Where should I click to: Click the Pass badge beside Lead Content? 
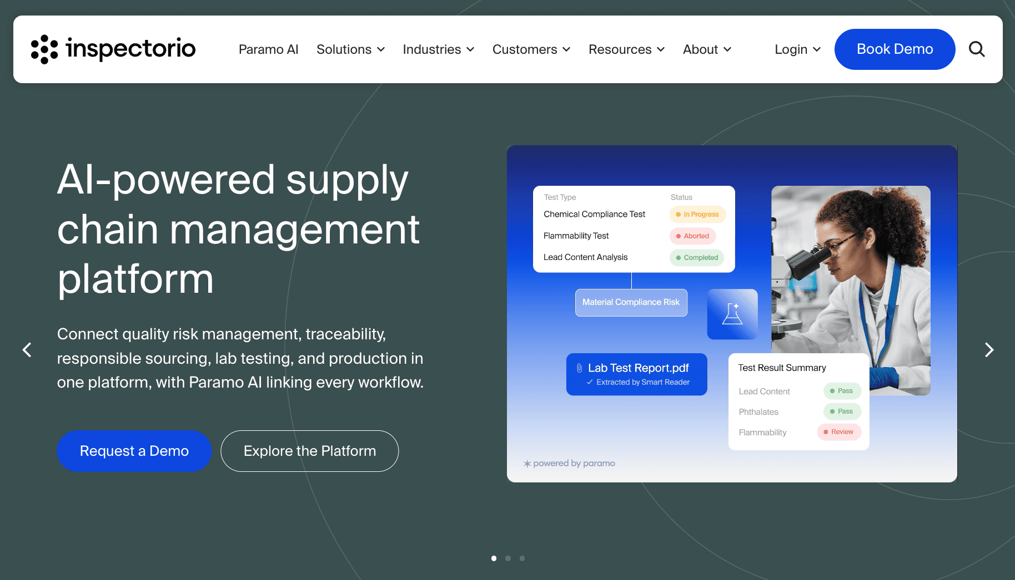pyautogui.click(x=842, y=391)
